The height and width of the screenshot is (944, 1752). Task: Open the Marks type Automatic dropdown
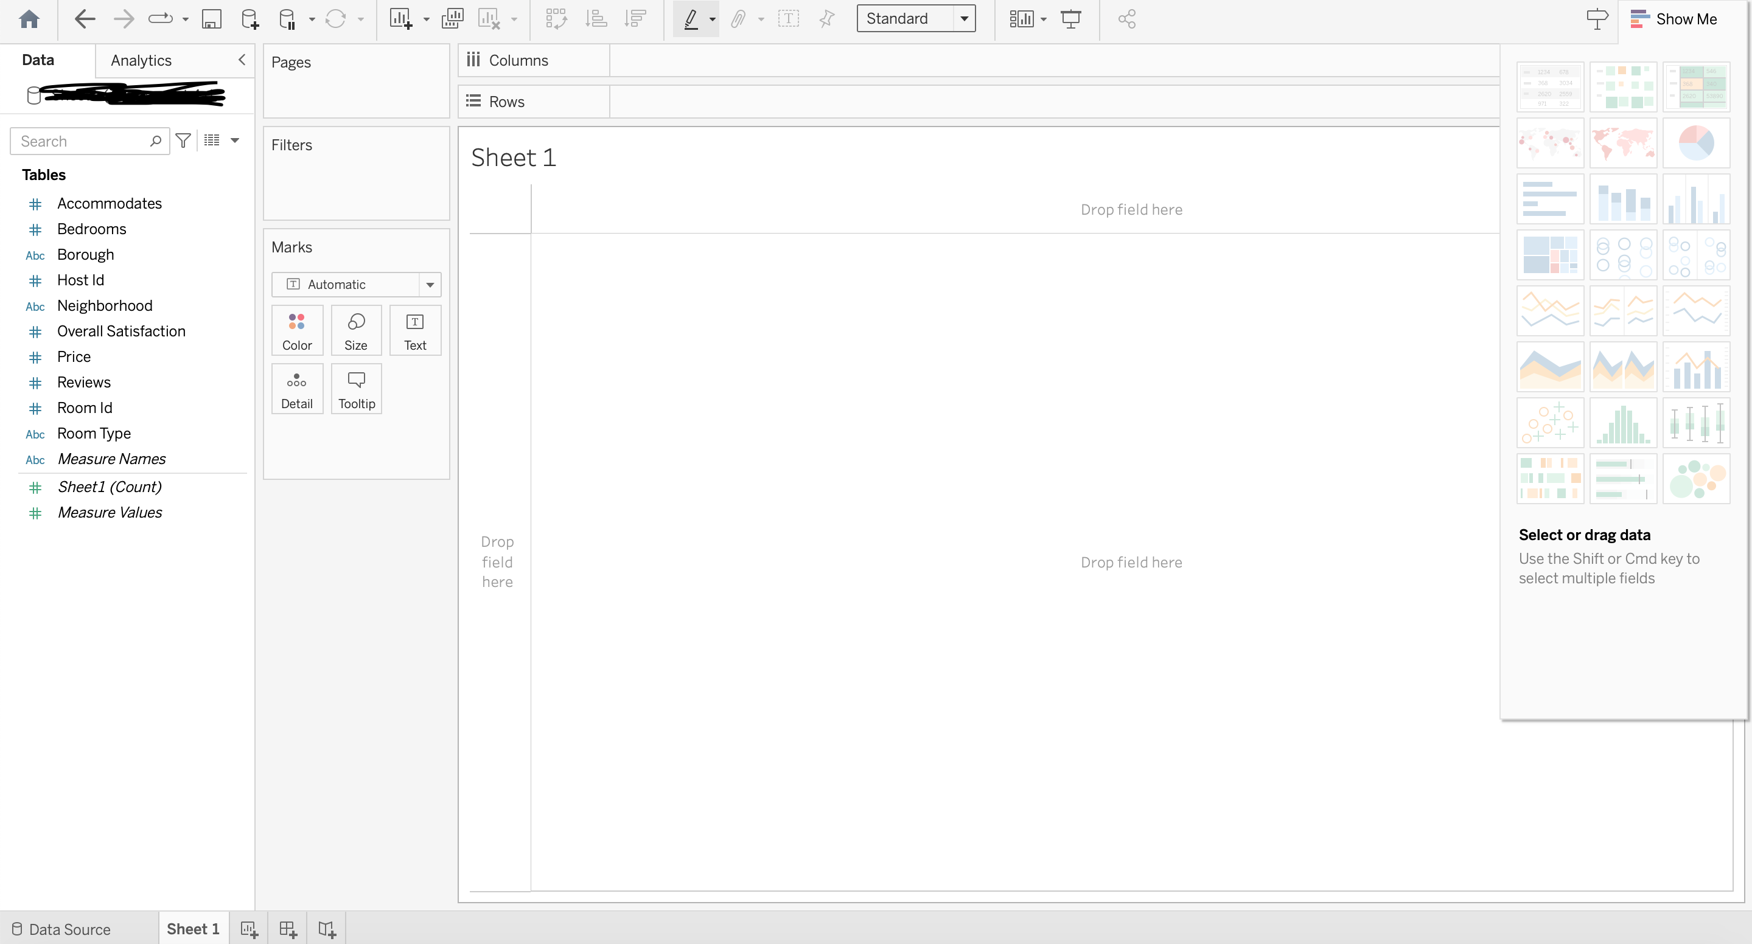coord(356,284)
